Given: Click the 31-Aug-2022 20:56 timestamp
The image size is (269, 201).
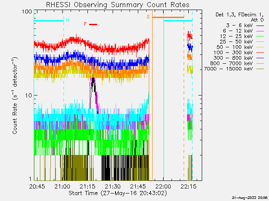Looking at the screenshot, I should tap(250, 198).
